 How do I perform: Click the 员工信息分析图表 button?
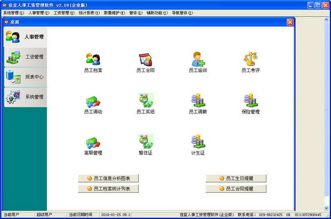tap(108, 178)
